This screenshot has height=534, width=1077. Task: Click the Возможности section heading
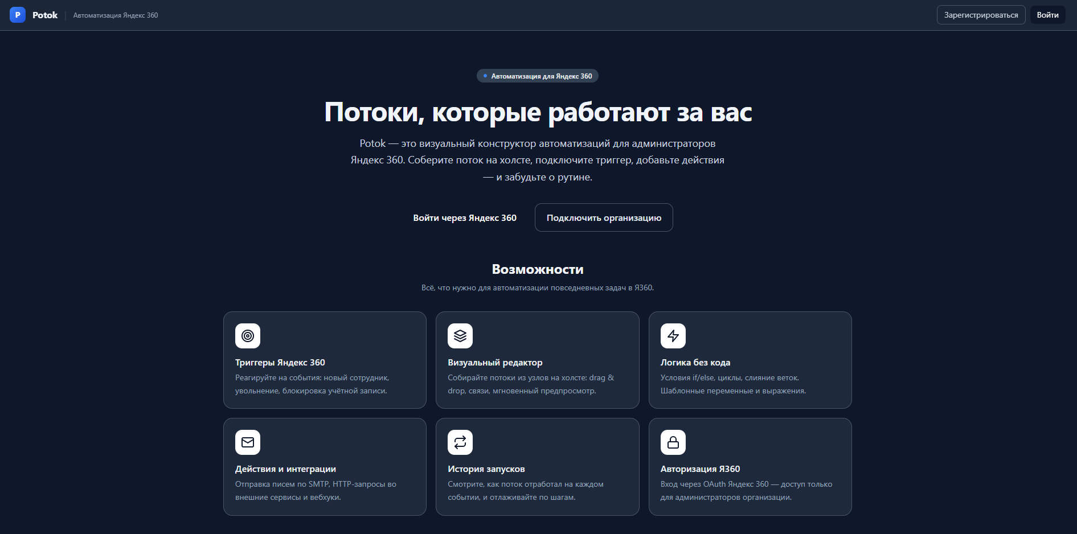coord(538,269)
